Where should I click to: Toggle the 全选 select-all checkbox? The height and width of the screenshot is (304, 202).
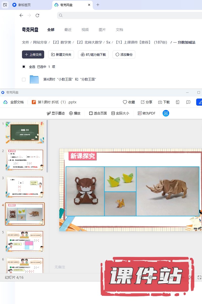[x=24, y=67]
